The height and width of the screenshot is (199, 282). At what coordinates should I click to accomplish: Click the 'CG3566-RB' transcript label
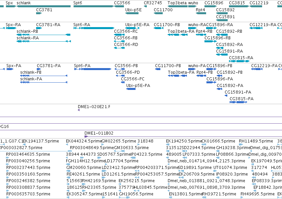coord(126,38)
